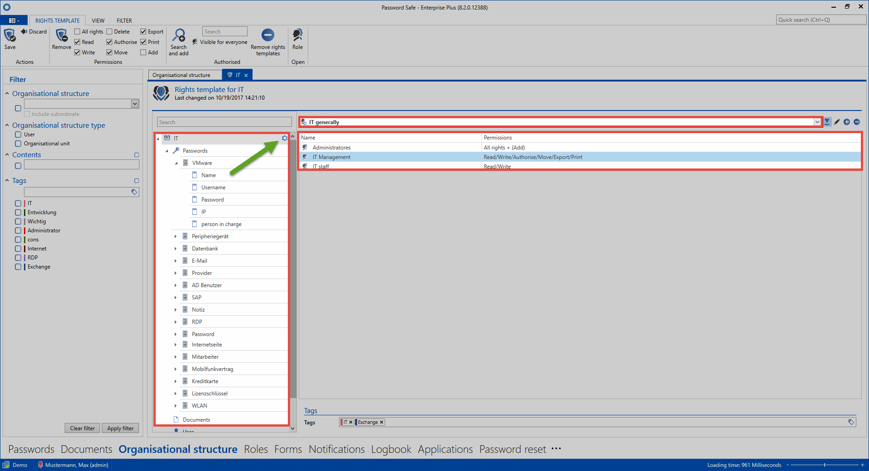Image resolution: width=869 pixels, height=471 pixels.
Task: Click Remove rights templates icon
Action: 268,35
